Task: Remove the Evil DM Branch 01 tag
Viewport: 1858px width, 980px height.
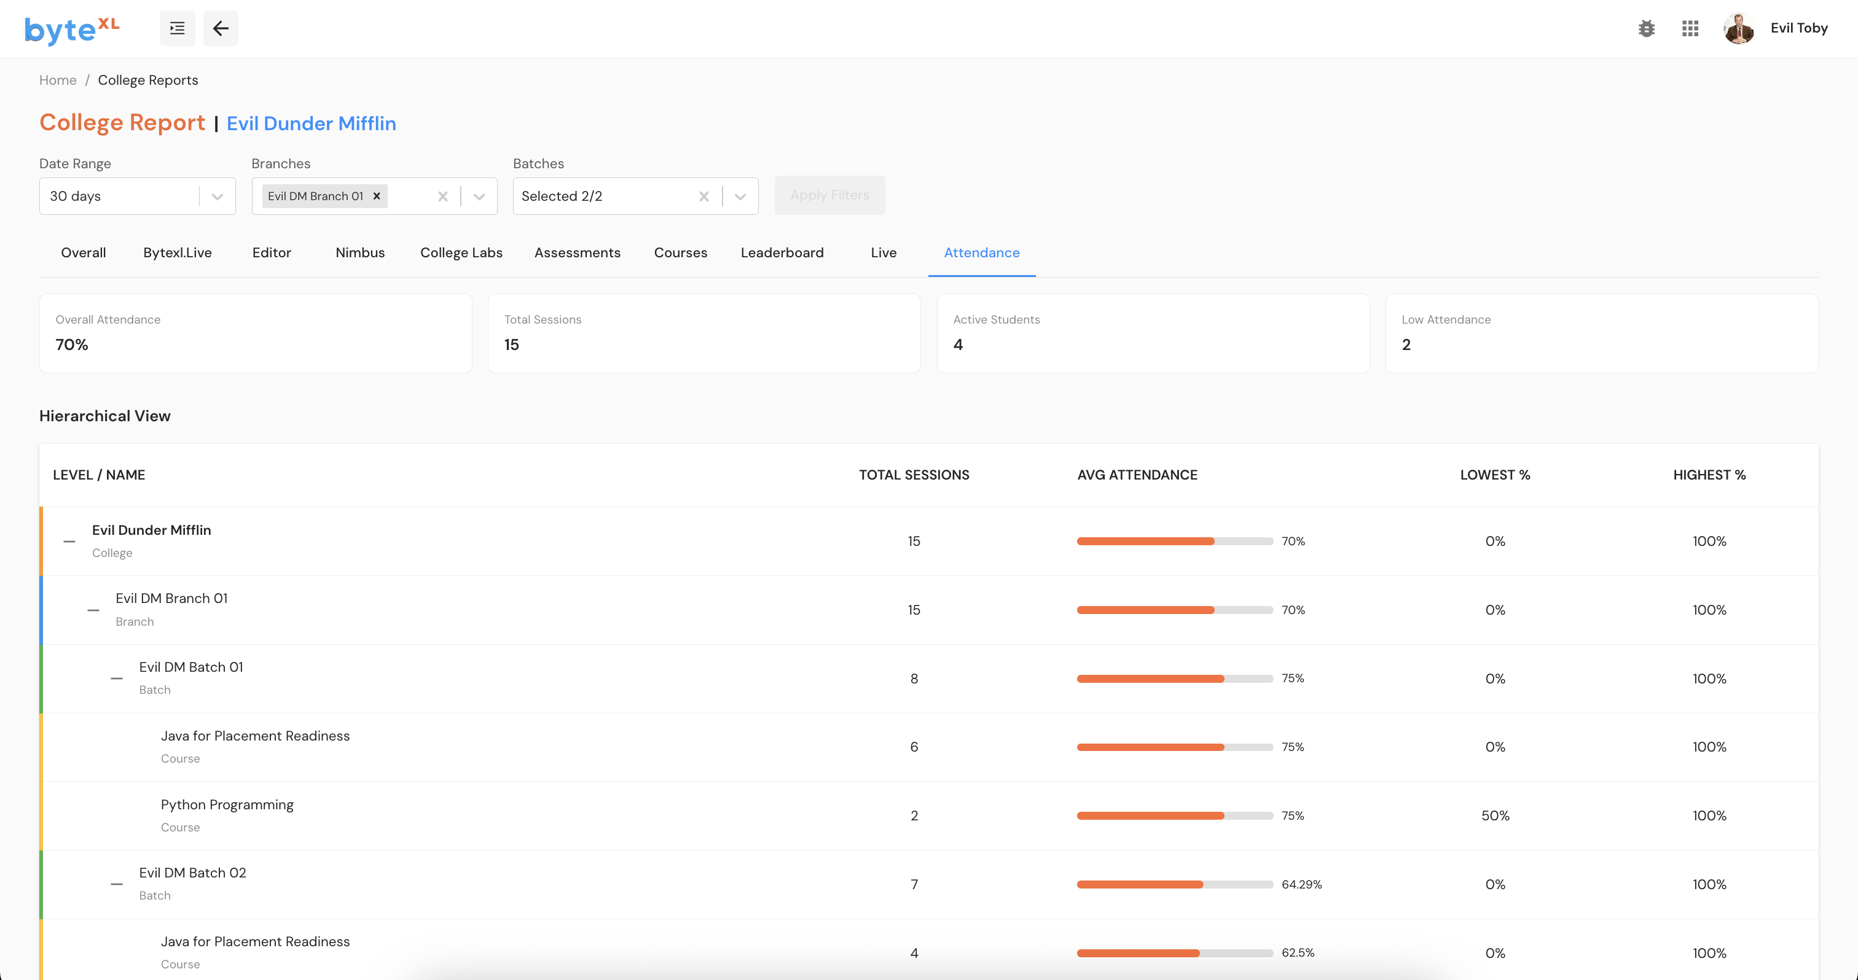Action: pos(377,196)
